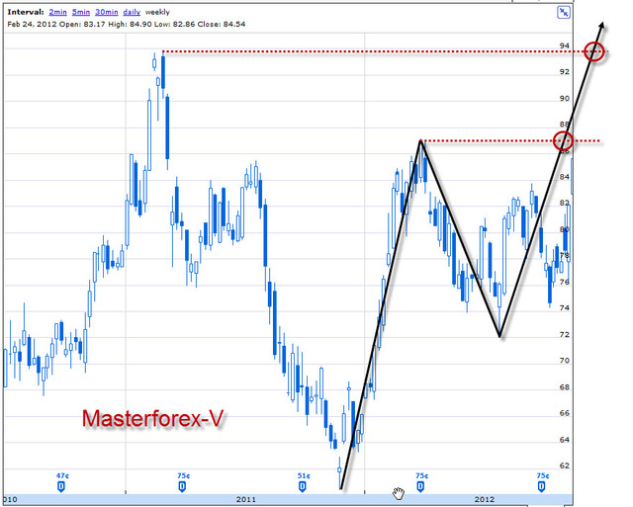Open the 51c dividend marker
This screenshot has height=507, width=633.
(303, 487)
